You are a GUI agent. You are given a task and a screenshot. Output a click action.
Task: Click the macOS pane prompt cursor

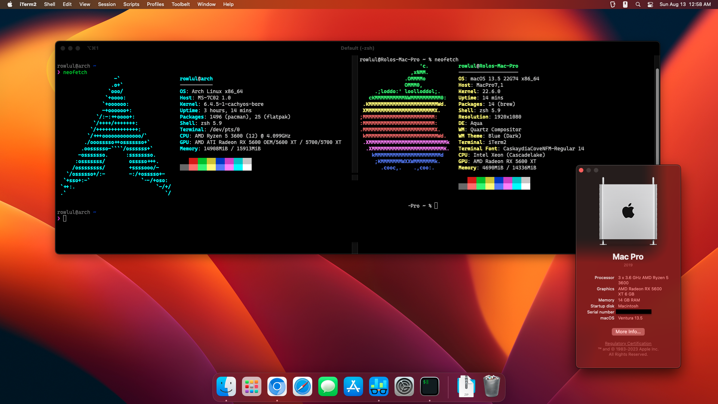point(436,206)
